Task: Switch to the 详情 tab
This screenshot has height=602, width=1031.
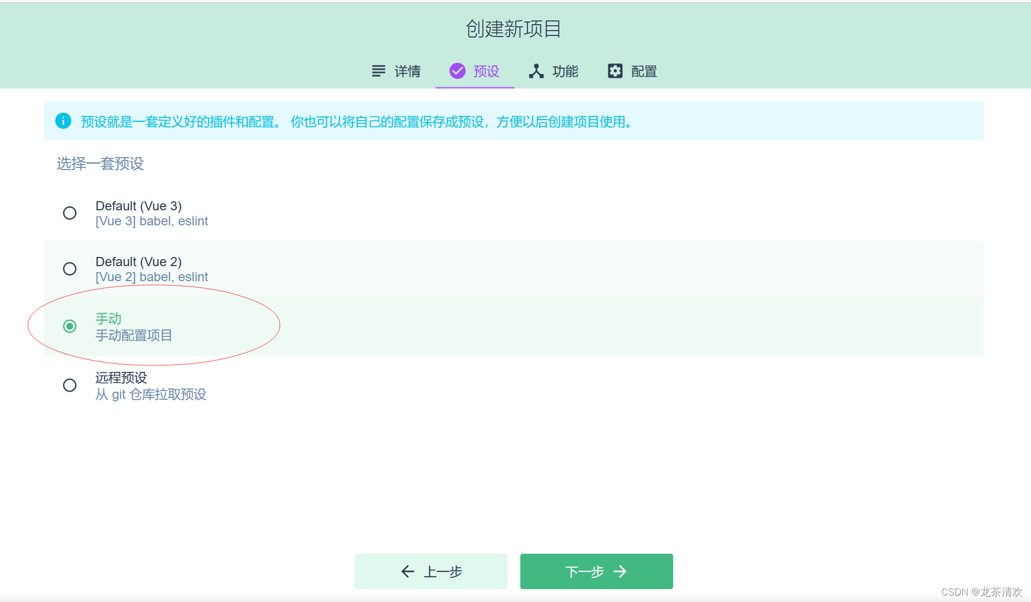Action: (407, 71)
